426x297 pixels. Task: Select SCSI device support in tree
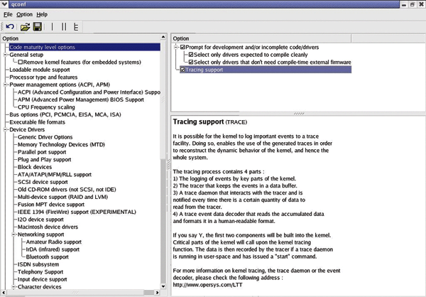pos(44,181)
